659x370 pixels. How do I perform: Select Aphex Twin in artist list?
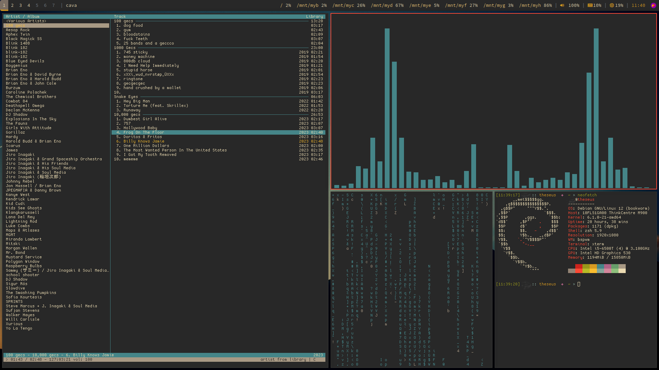tap(18, 34)
